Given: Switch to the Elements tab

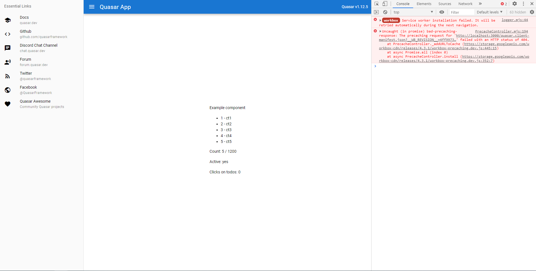Looking at the screenshot, I should [x=424, y=4].
